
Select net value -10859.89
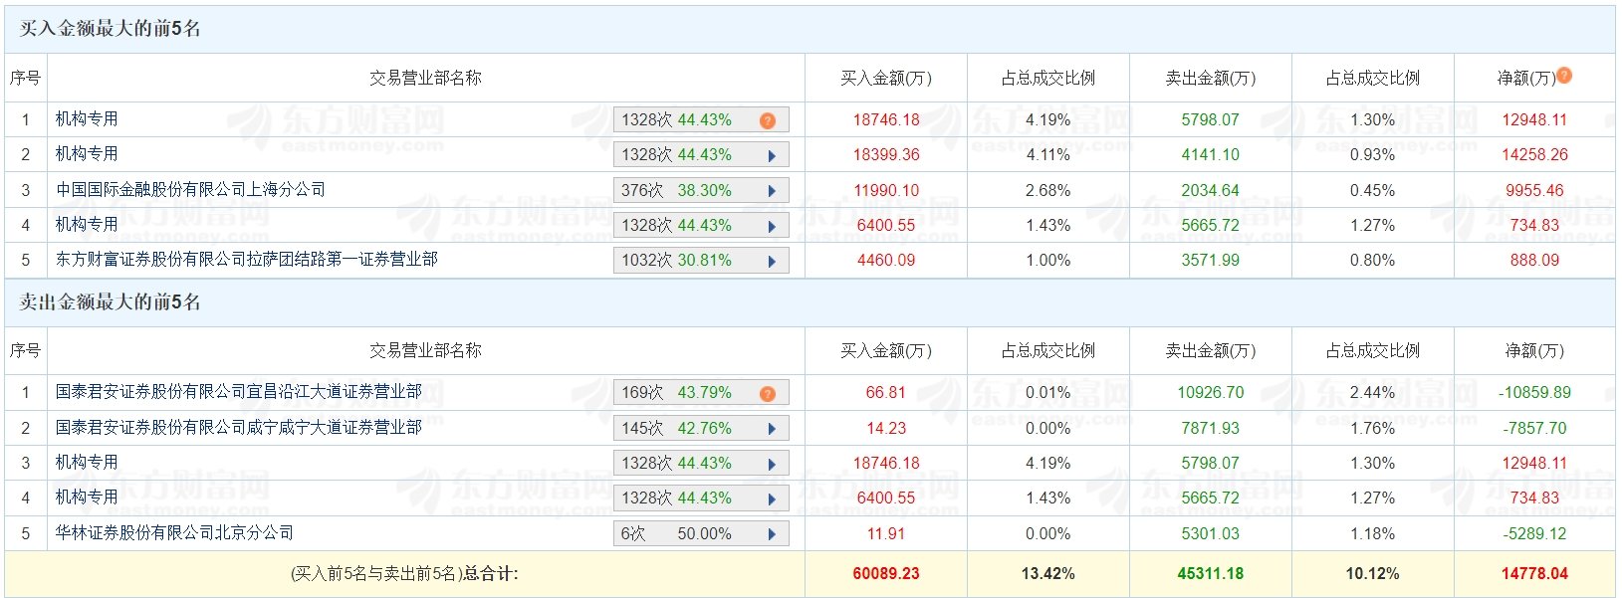(x=1534, y=393)
